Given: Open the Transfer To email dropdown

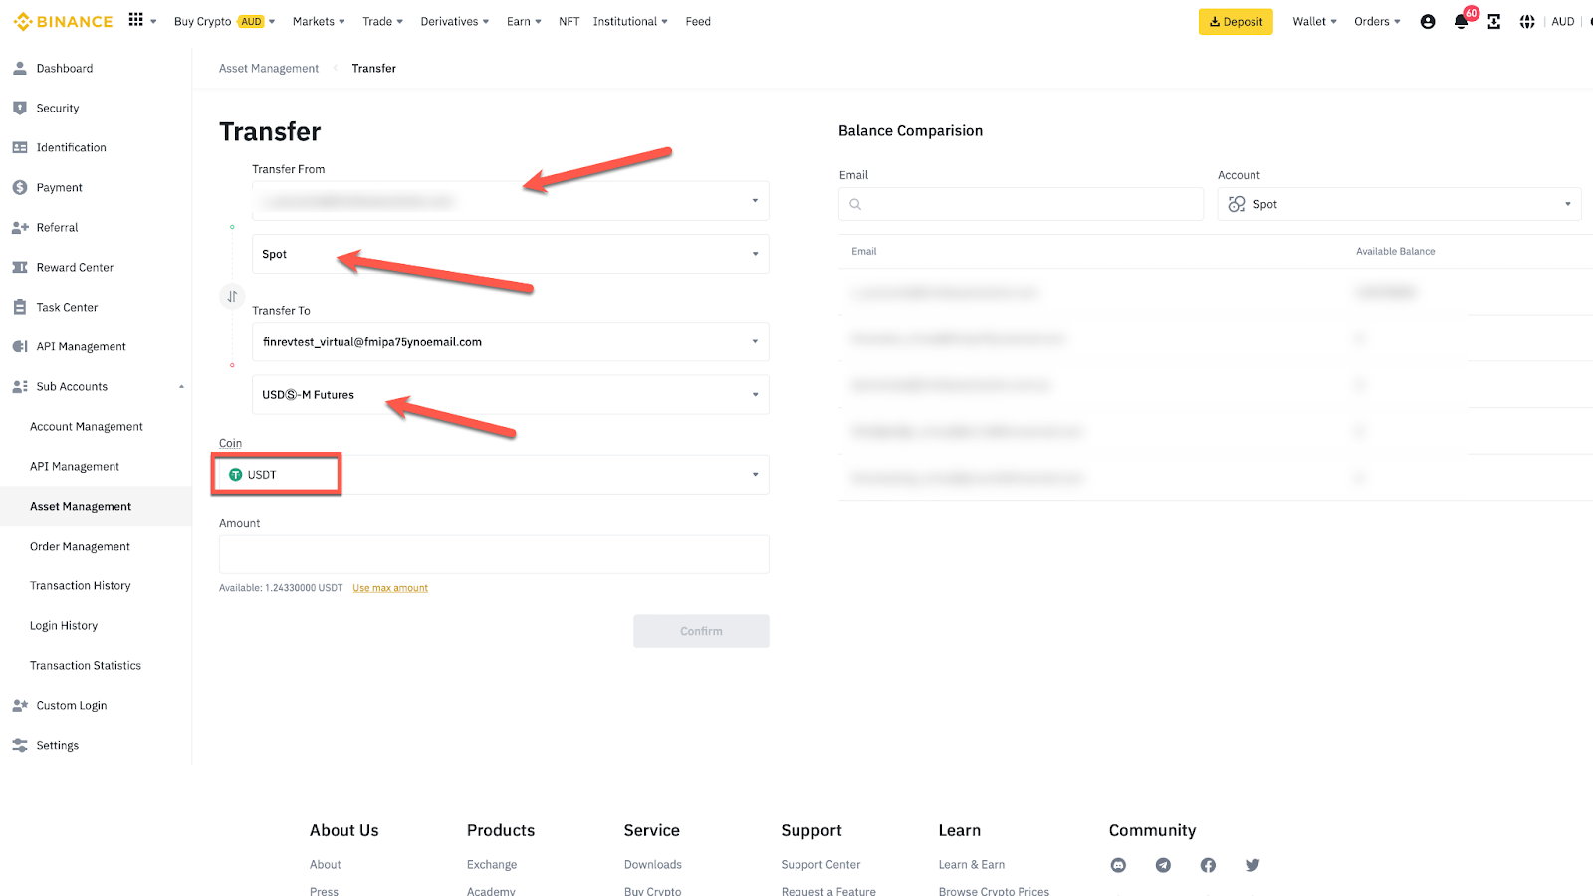Looking at the screenshot, I should [x=511, y=341].
